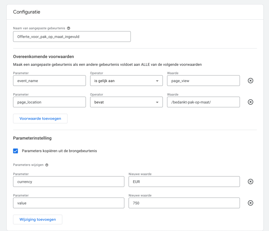Open help icon beside 'Naam van aangepaste gebeurtenis'
The width and height of the screenshot is (269, 231).
68,28
